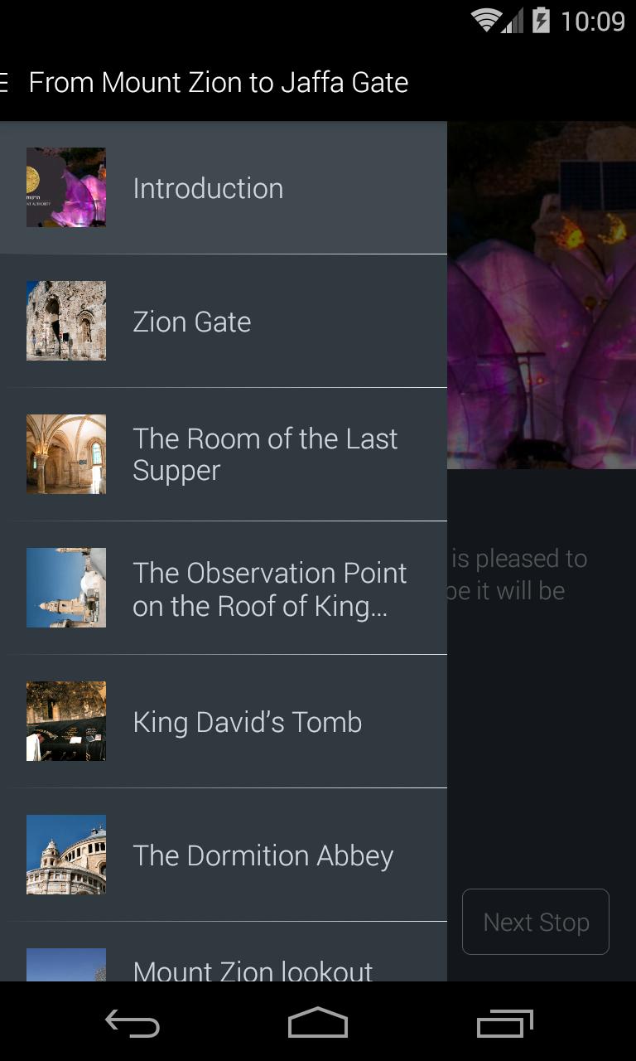This screenshot has height=1061, width=636.
Task: Tap the Last Supper room thumbnail
Action: pyautogui.click(x=66, y=454)
